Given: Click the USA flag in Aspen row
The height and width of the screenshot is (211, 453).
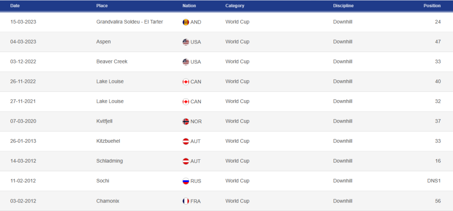Looking at the screenshot, I should click(x=186, y=42).
